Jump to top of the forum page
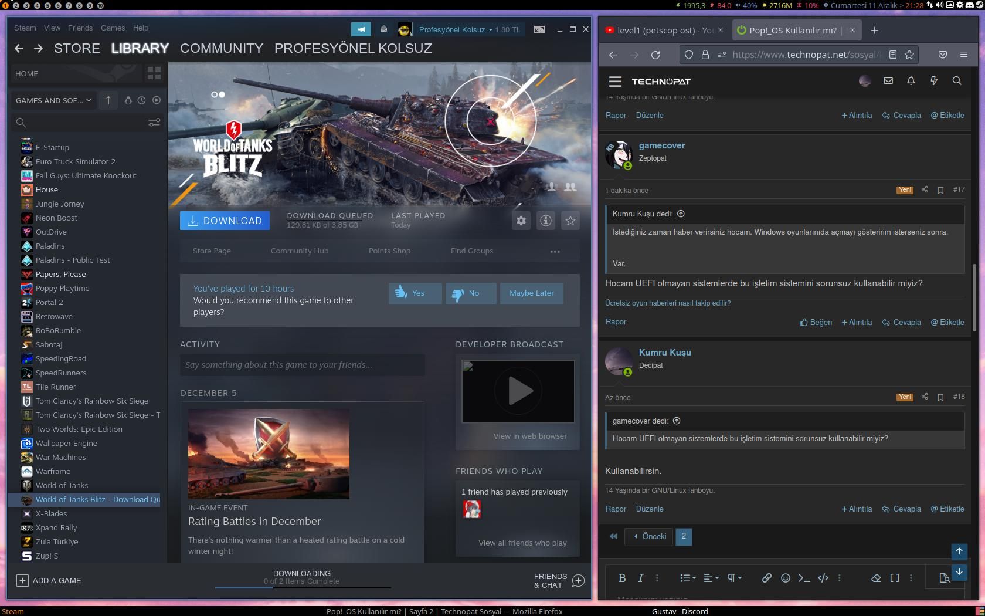The height and width of the screenshot is (616, 985). 959,551
